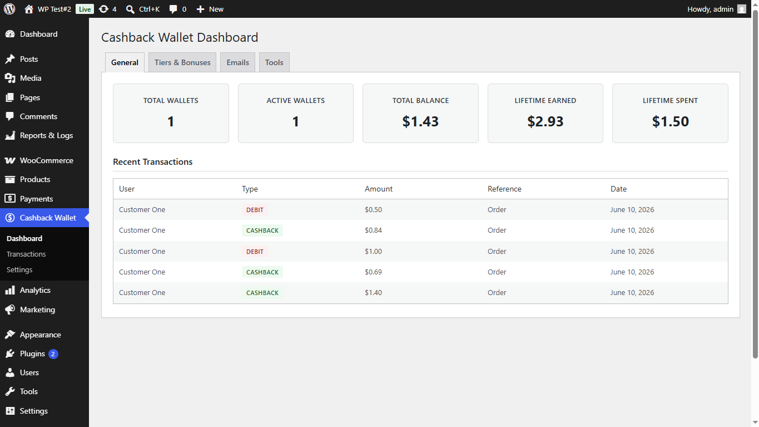
Task: Click the Settings sliders icon in sidebar
Action: 10,411
